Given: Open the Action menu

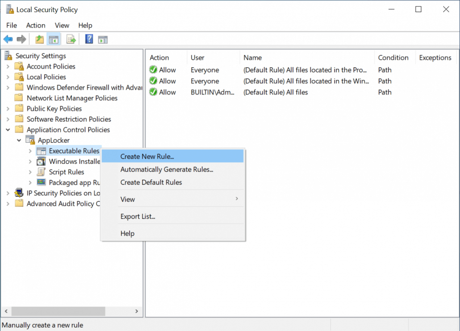Looking at the screenshot, I should (x=36, y=25).
